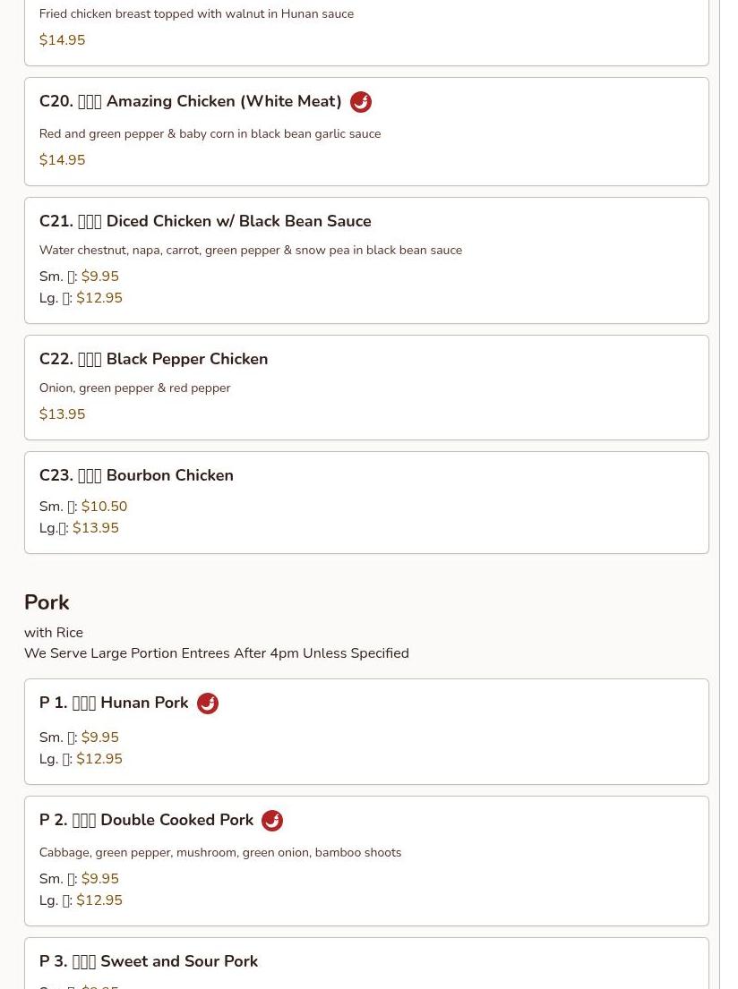The height and width of the screenshot is (989, 738).
Task: Open the C20 Amazing Chicken (White Meat) item
Action: point(190,102)
